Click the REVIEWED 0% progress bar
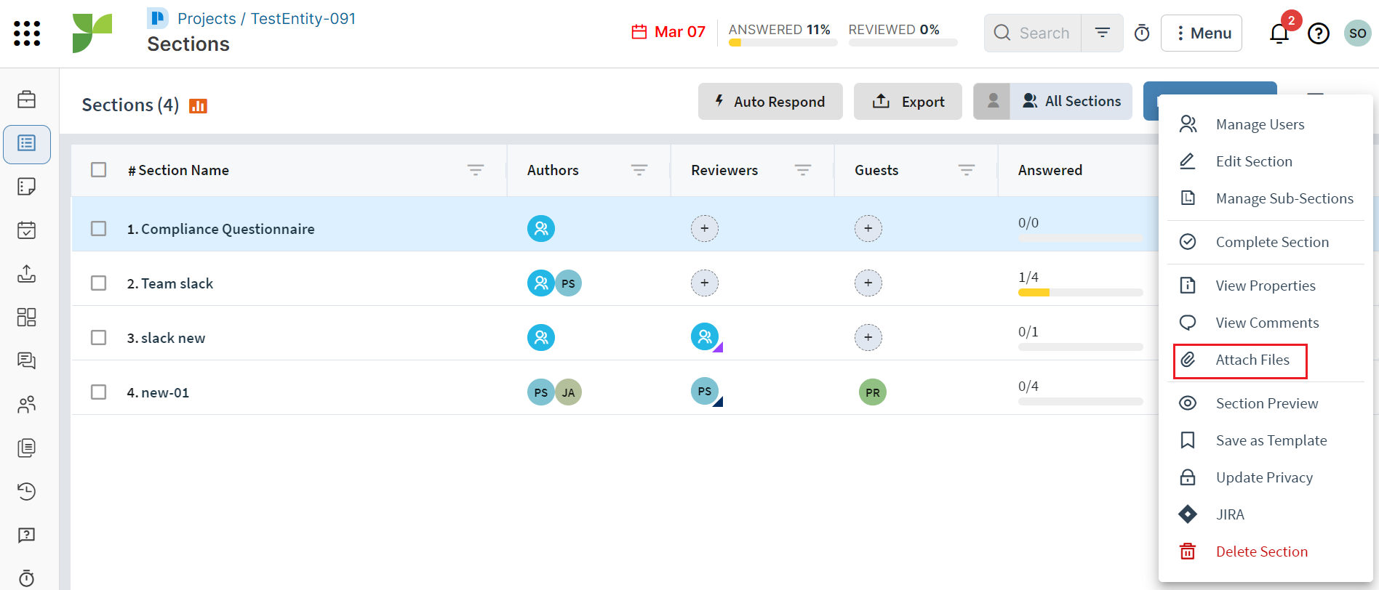 coord(903,43)
